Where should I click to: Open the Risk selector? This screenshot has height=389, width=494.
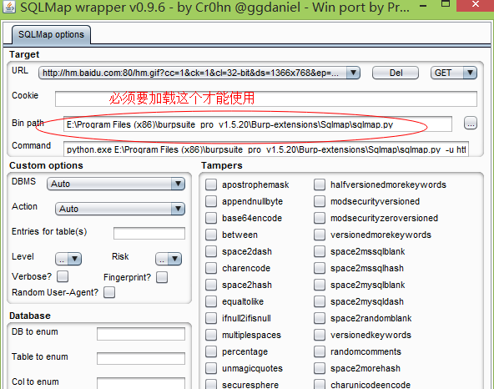(169, 259)
